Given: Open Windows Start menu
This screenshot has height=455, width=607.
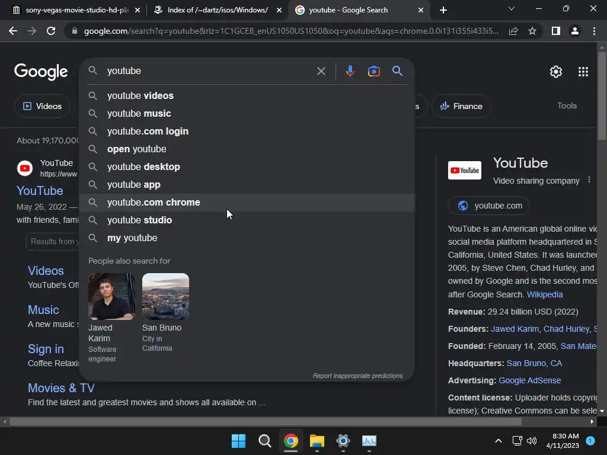Looking at the screenshot, I should tap(238, 441).
